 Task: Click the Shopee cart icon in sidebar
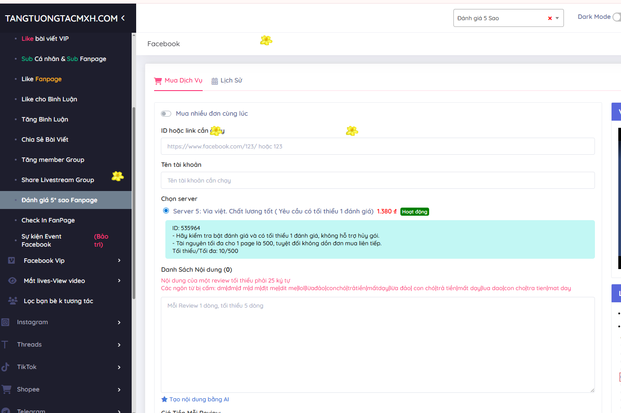click(6, 389)
